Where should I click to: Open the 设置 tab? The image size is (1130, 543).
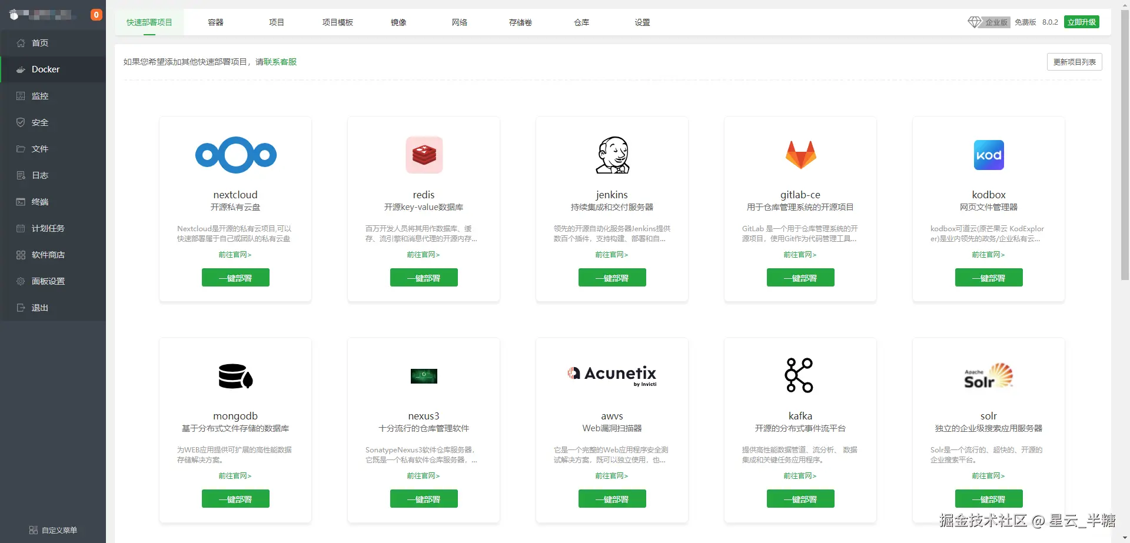click(643, 22)
